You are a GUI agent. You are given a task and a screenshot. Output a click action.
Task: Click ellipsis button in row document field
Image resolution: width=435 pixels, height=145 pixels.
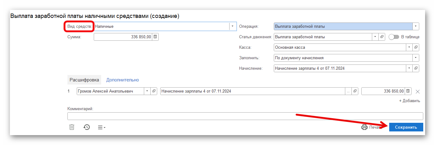click(x=348, y=91)
